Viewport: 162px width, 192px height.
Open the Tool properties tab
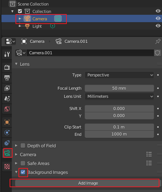coord(7,54)
